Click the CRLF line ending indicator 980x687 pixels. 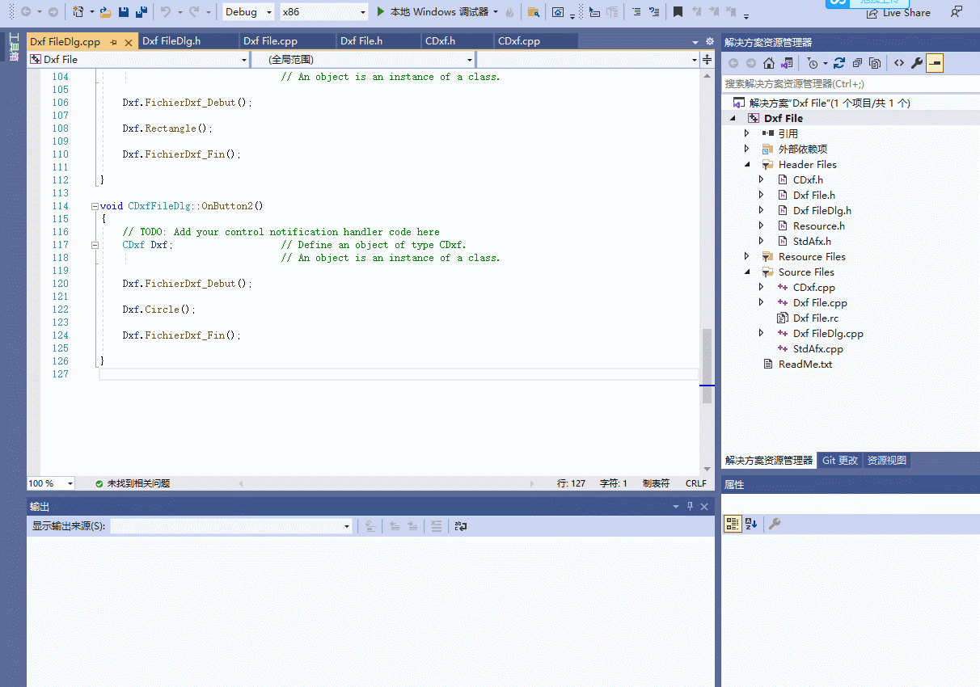pos(696,483)
